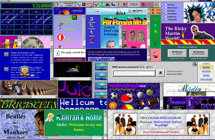The image size is (215, 140).
Task: Click the cocktail glass Alcohol 40° badge
Action: (67, 4)
